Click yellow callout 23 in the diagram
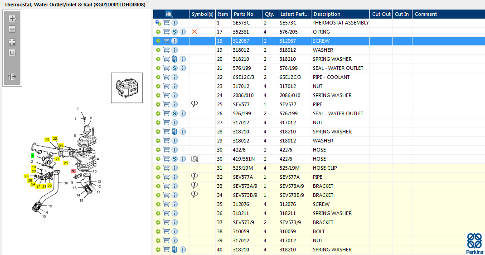This screenshot has height=255, width=485. pos(26,176)
